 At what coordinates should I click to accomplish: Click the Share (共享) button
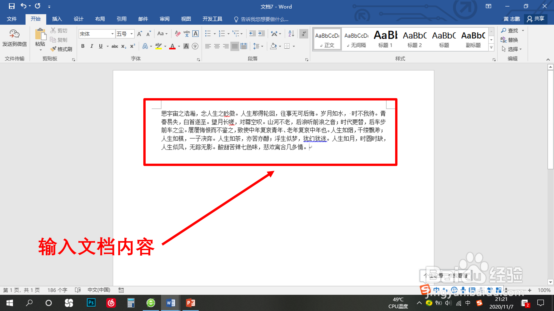point(536,19)
